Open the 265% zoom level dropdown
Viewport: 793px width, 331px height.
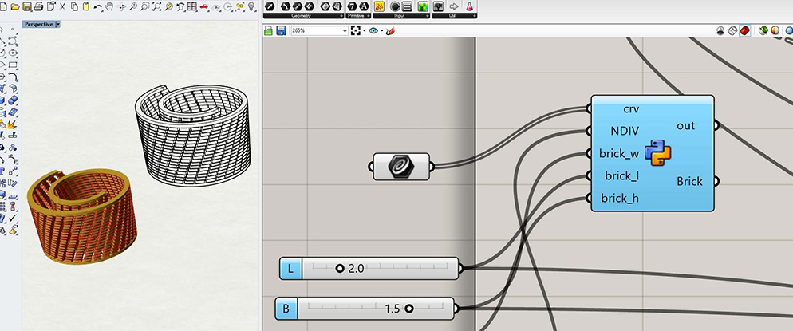click(344, 30)
